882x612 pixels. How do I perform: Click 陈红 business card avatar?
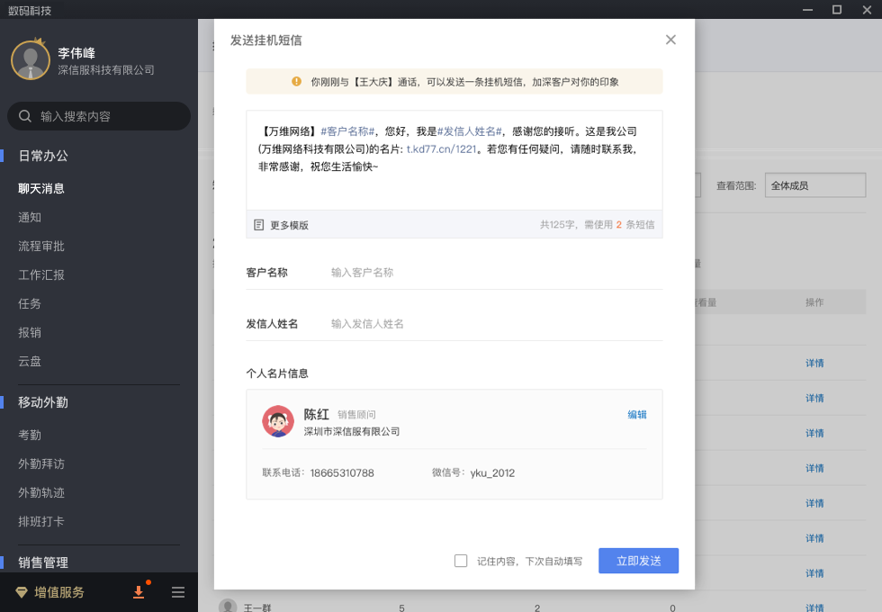[x=278, y=421]
